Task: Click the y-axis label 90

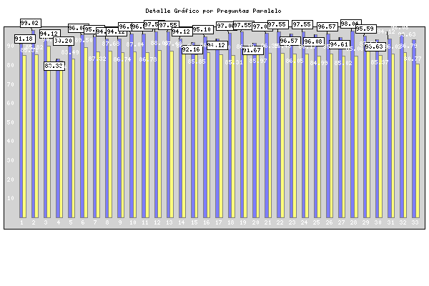Action: [x=11, y=46]
